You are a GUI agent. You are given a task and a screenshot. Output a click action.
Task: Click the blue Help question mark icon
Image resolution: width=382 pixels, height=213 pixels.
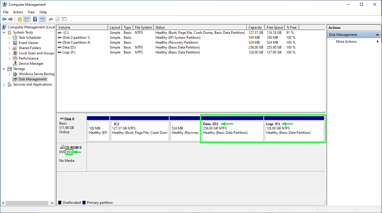click(x=35, y=19)
